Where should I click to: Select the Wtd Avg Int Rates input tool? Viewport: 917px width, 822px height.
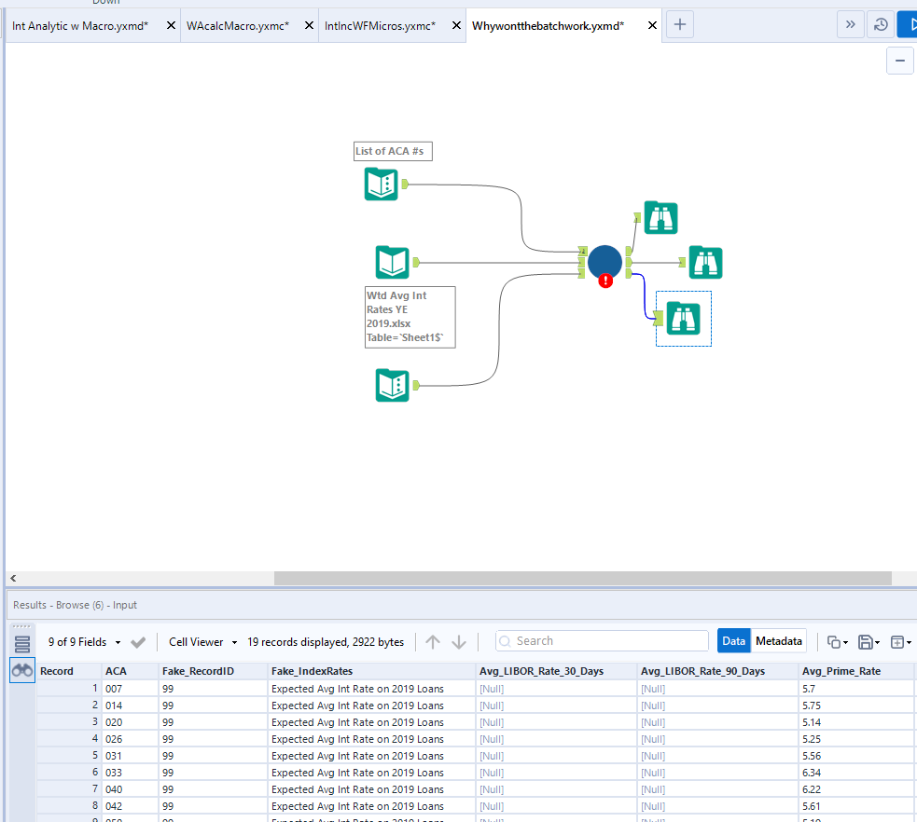coord(392,263)
